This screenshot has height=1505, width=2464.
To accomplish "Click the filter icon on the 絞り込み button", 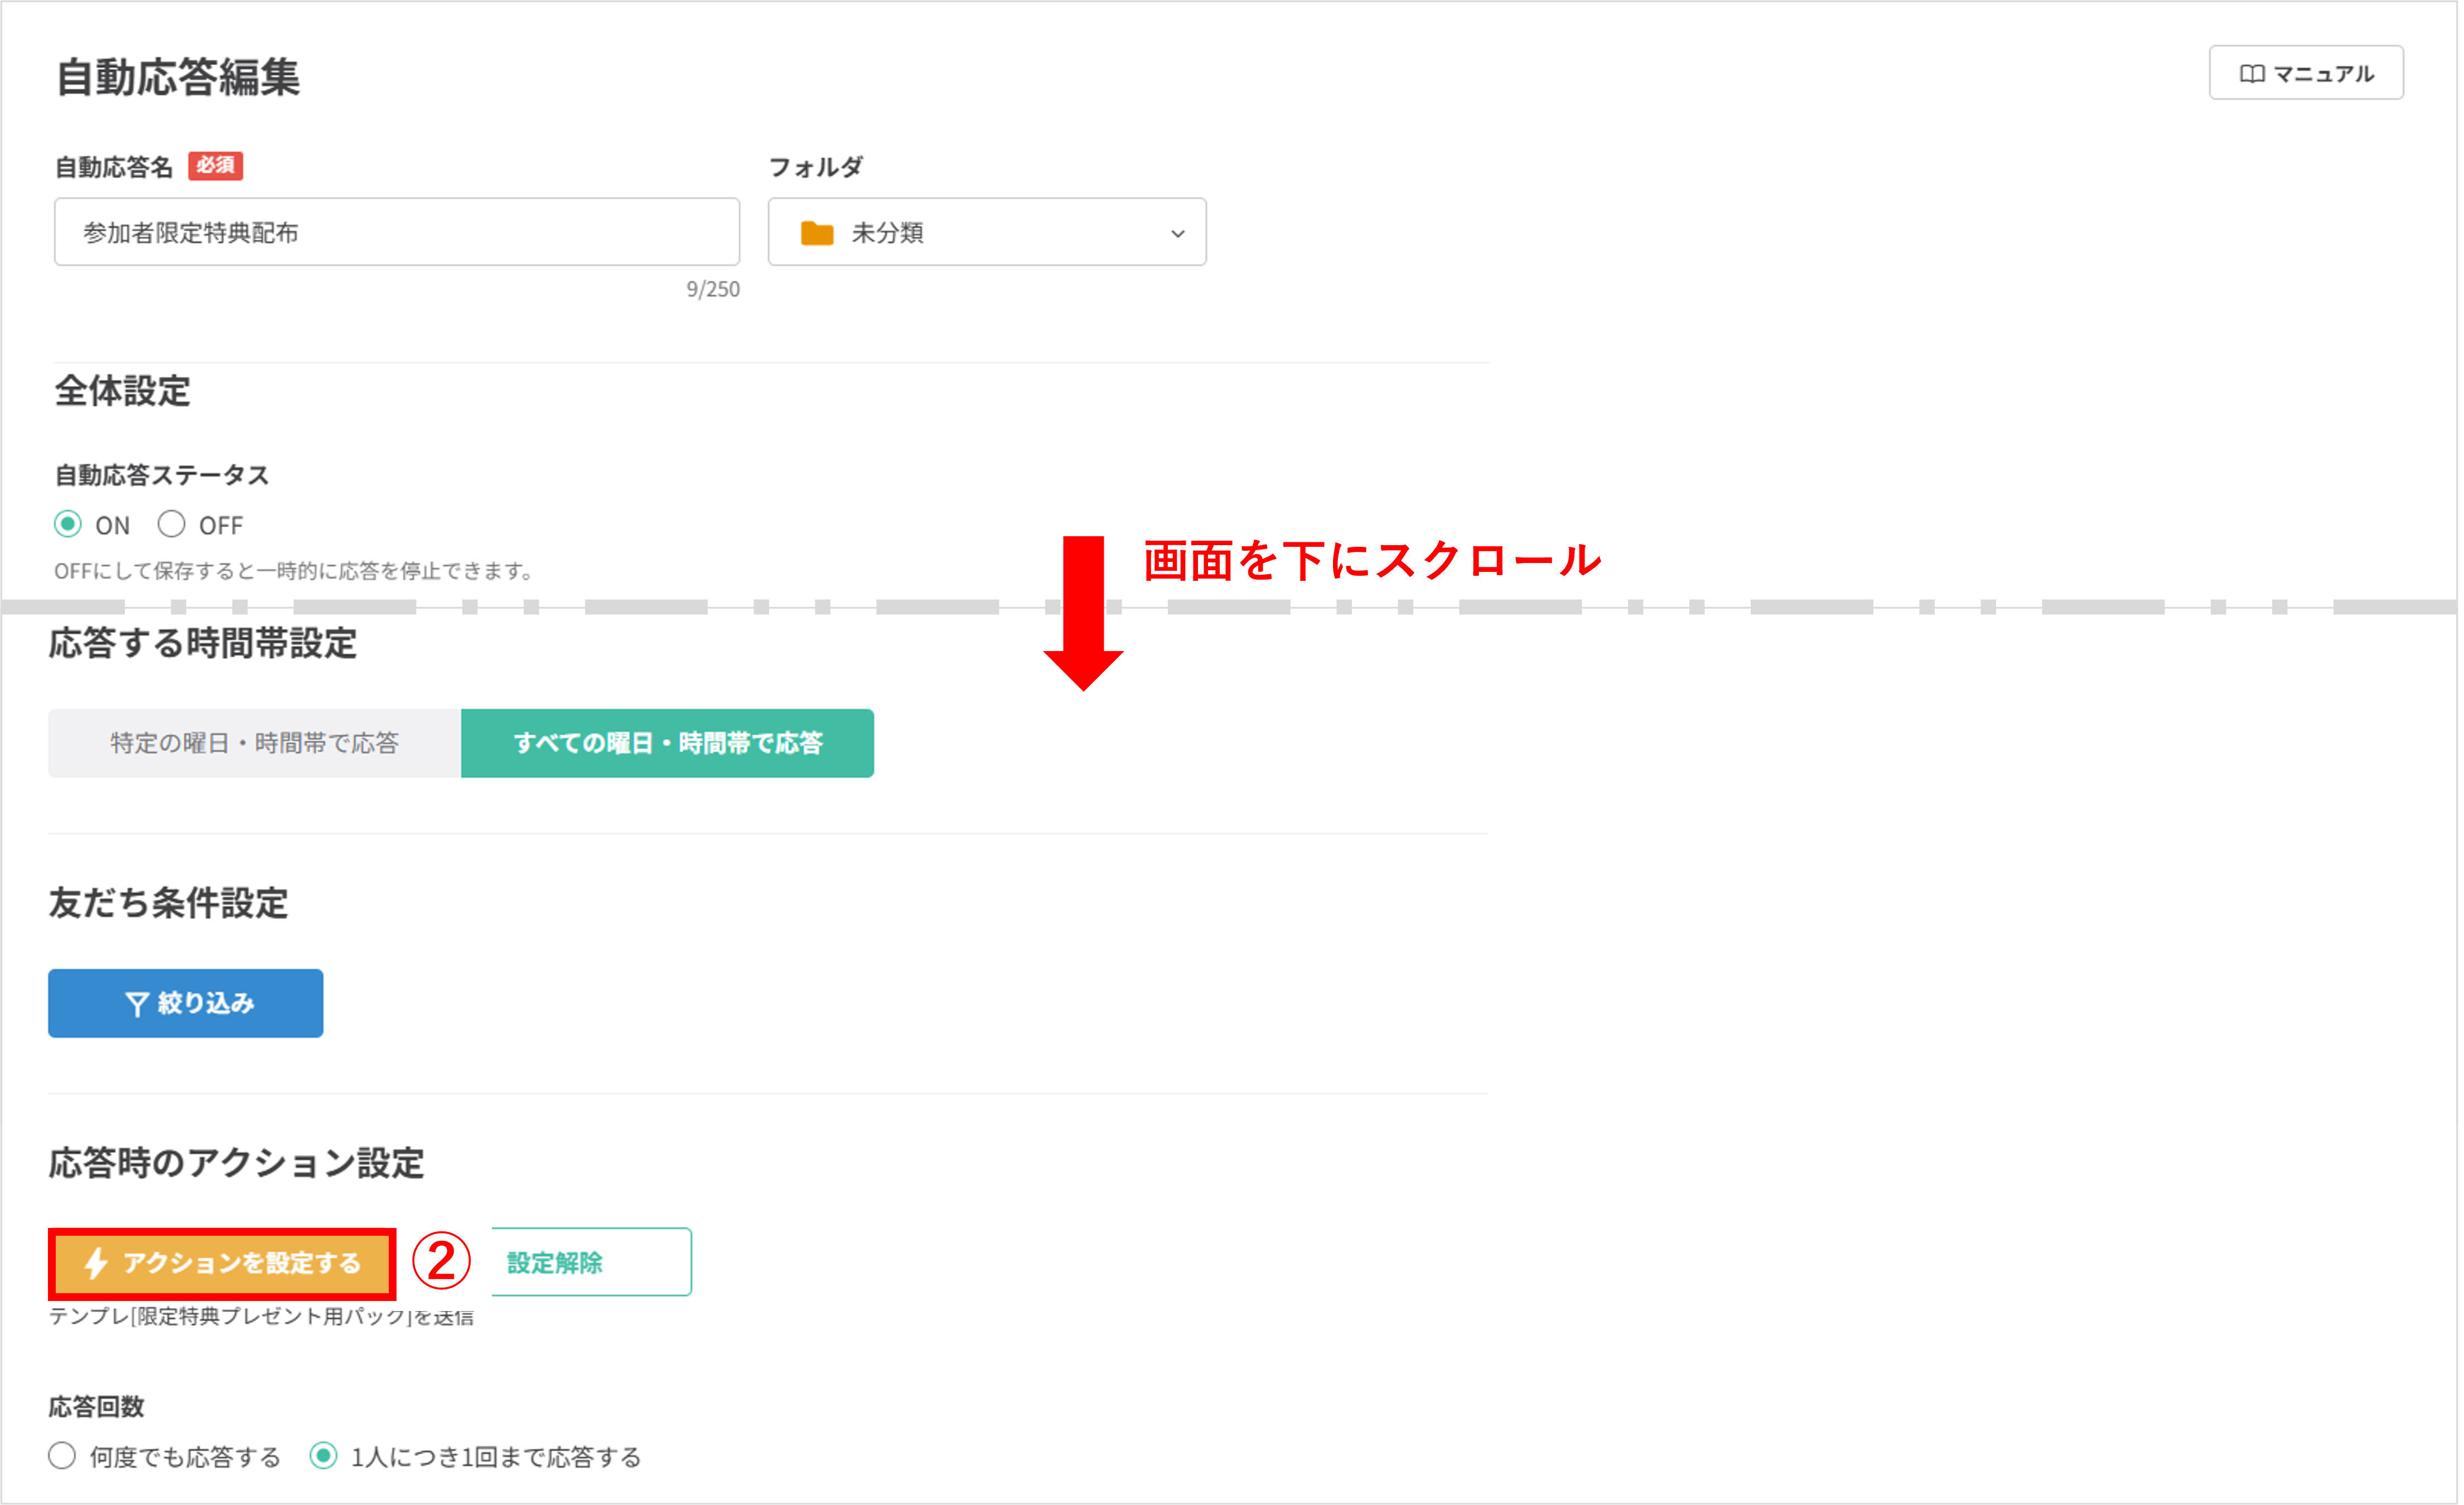I will click(x=137, y=1003).
